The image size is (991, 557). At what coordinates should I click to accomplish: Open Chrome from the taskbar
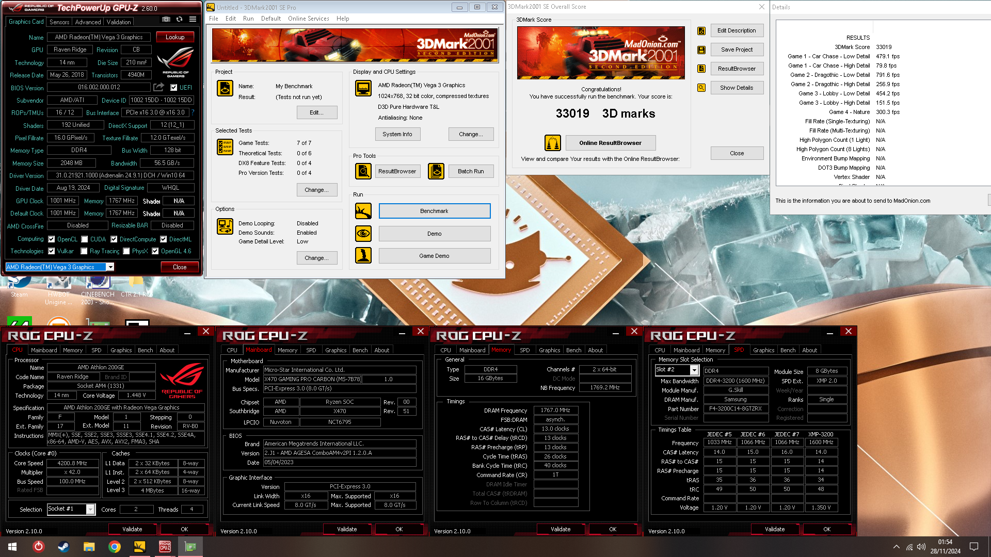click(114, 547)
